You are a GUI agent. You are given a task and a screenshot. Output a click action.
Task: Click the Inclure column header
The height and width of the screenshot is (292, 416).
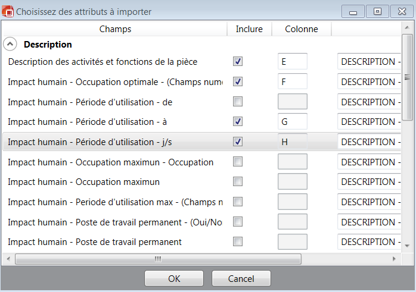click(x=249, y=29)
